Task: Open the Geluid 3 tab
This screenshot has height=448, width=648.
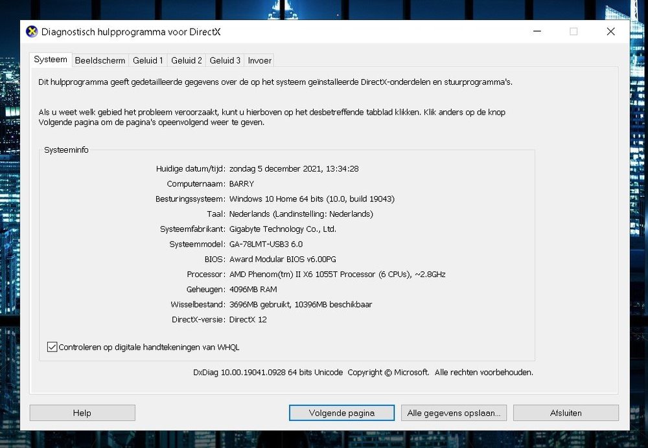Action: click(225, 60)
